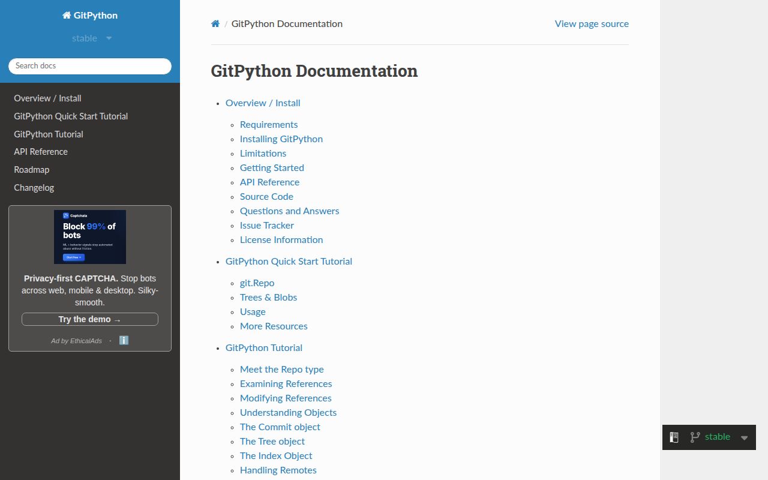
Task: Click the Ad by EthicalAds link
Action: point(76,341)
